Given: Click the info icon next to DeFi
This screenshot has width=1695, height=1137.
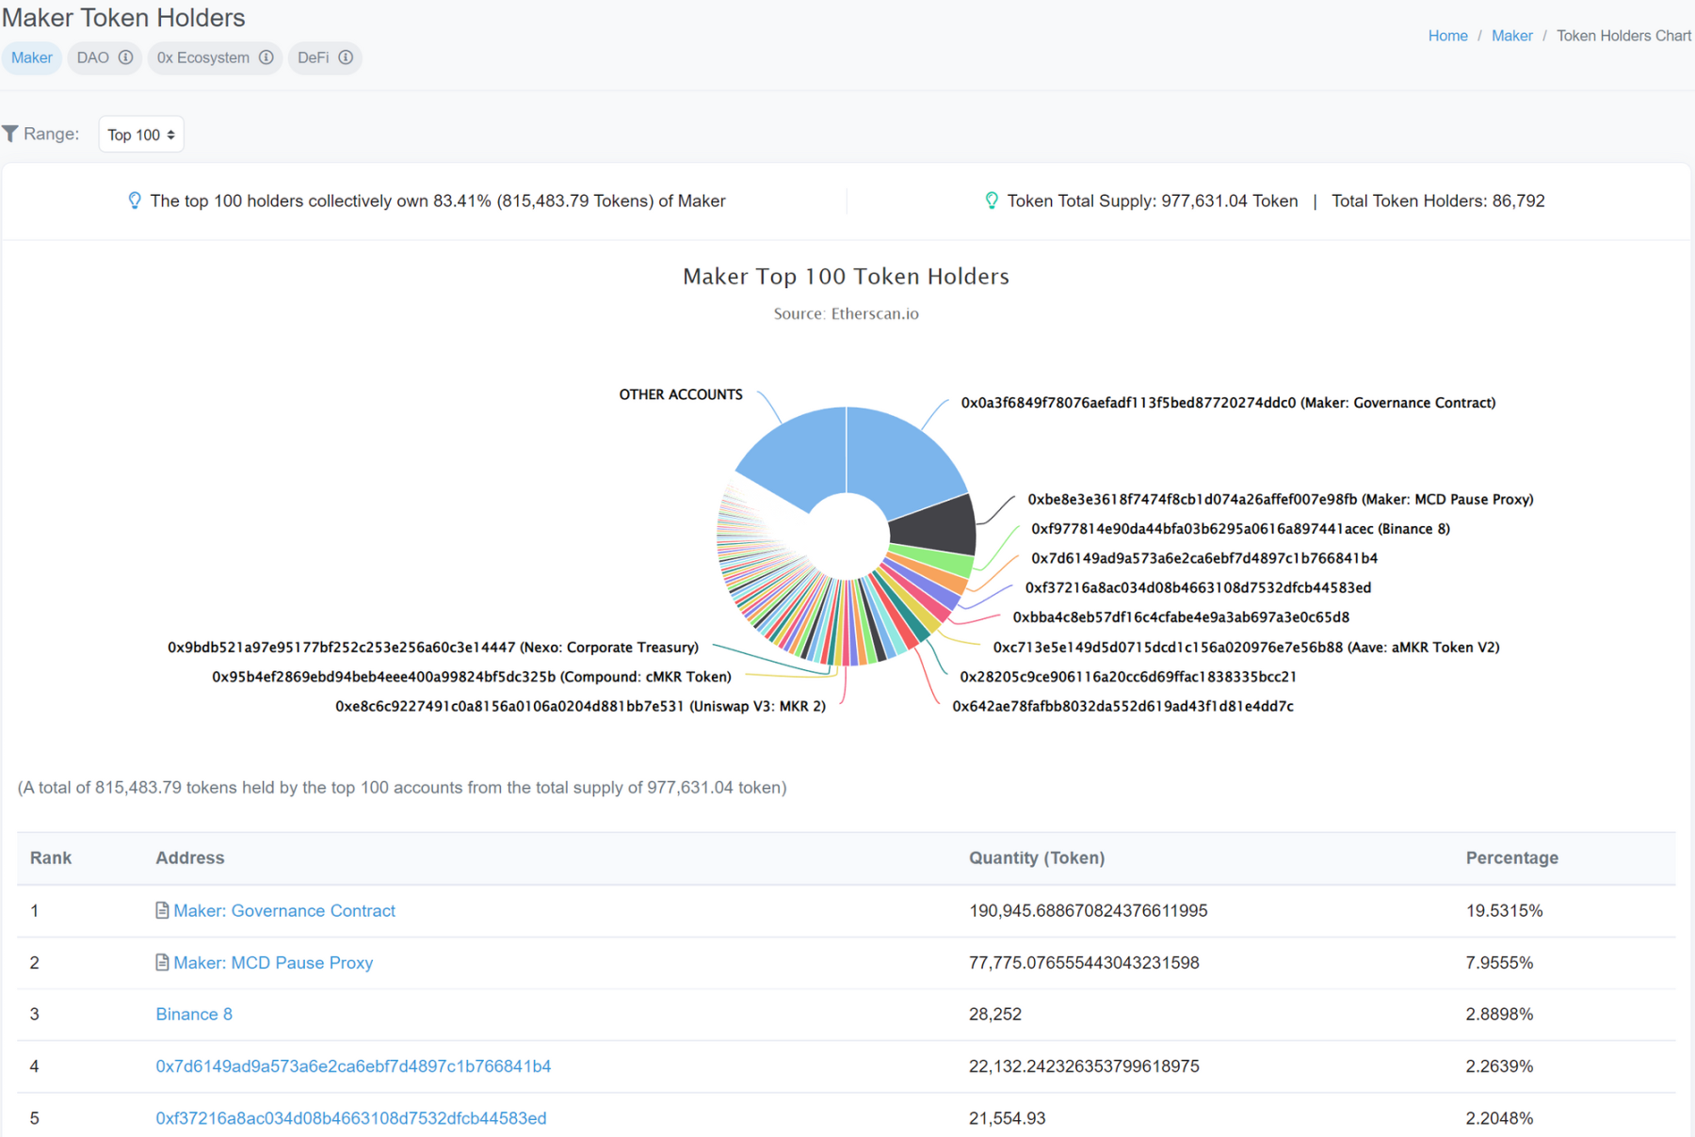Looking at the screenshot, I should [346, 57].
